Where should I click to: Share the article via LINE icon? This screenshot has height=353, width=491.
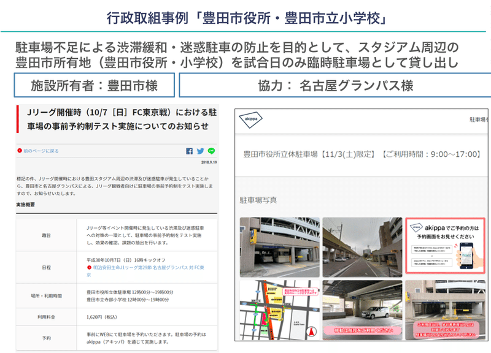[x=212, y=151]
